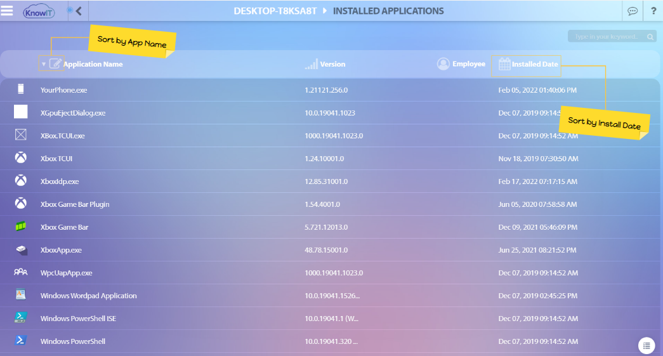Click inside the keyword search field
Image resolution: width=663 pixels, height=356 pixels.
click(x=606, y=37)
